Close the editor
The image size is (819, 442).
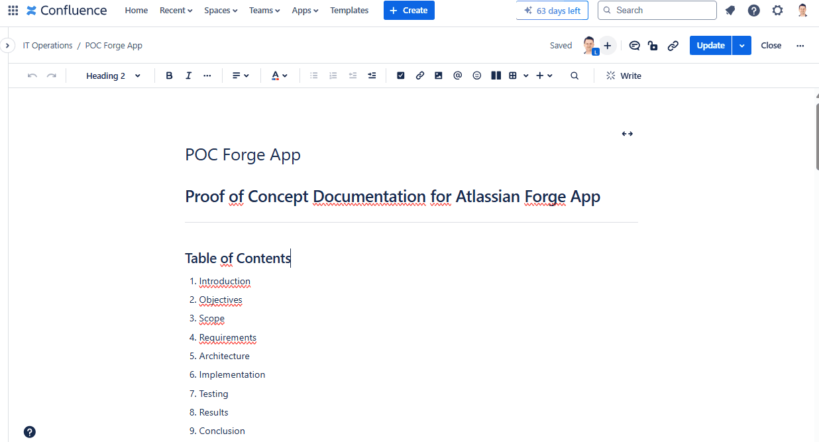771,46
